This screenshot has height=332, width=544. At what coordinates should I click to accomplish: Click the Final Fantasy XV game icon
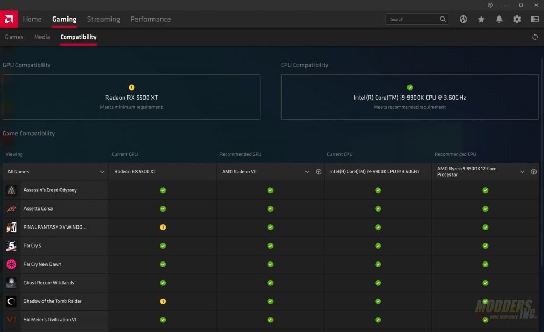(x=12, y=227)
